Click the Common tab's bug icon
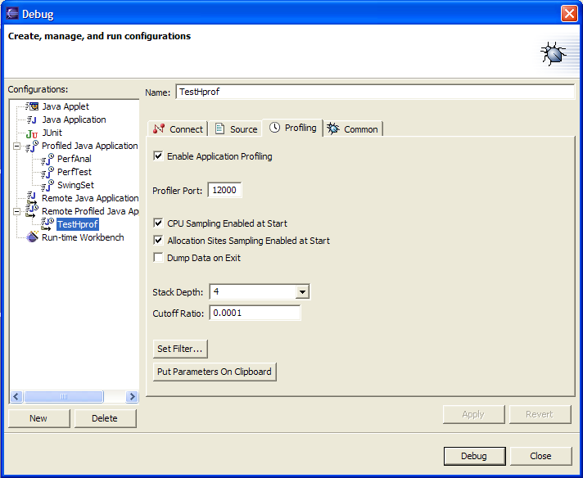583x478 pixels. click(332, 129)
